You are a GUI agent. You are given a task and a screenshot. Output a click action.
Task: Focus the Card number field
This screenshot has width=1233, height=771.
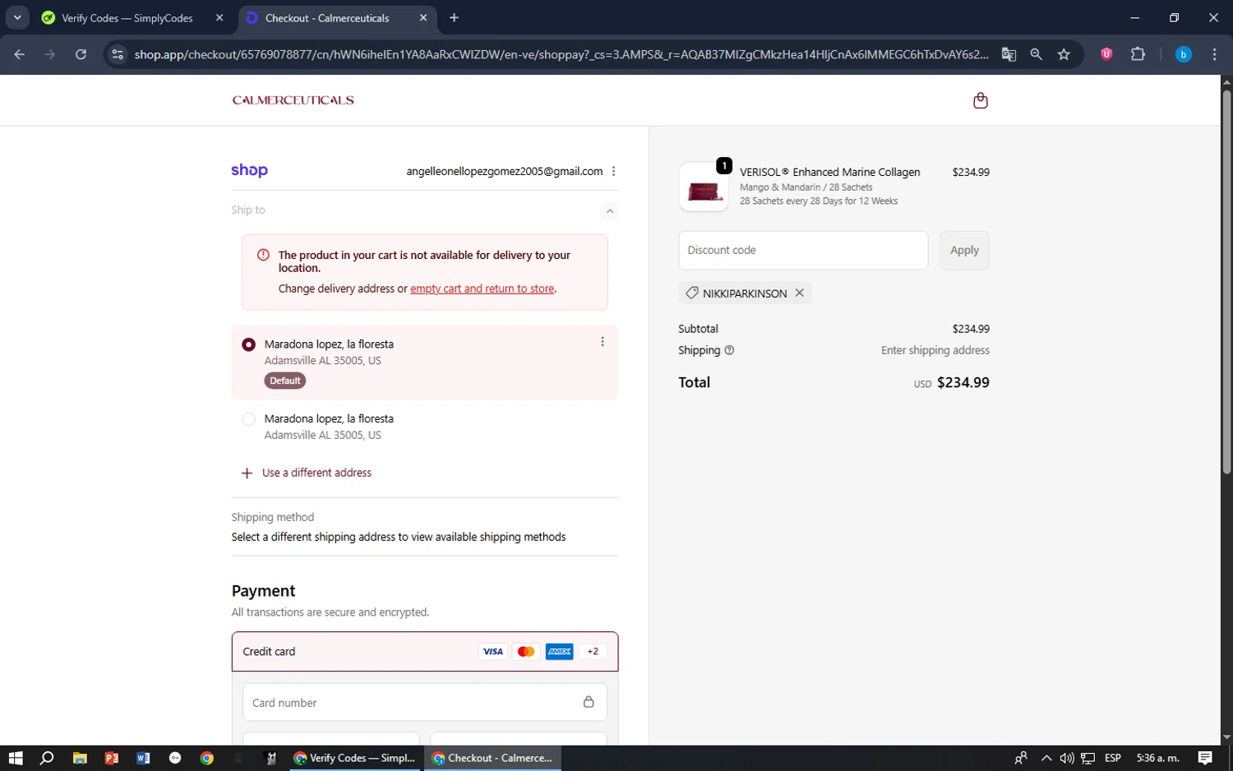coord(425,703)
